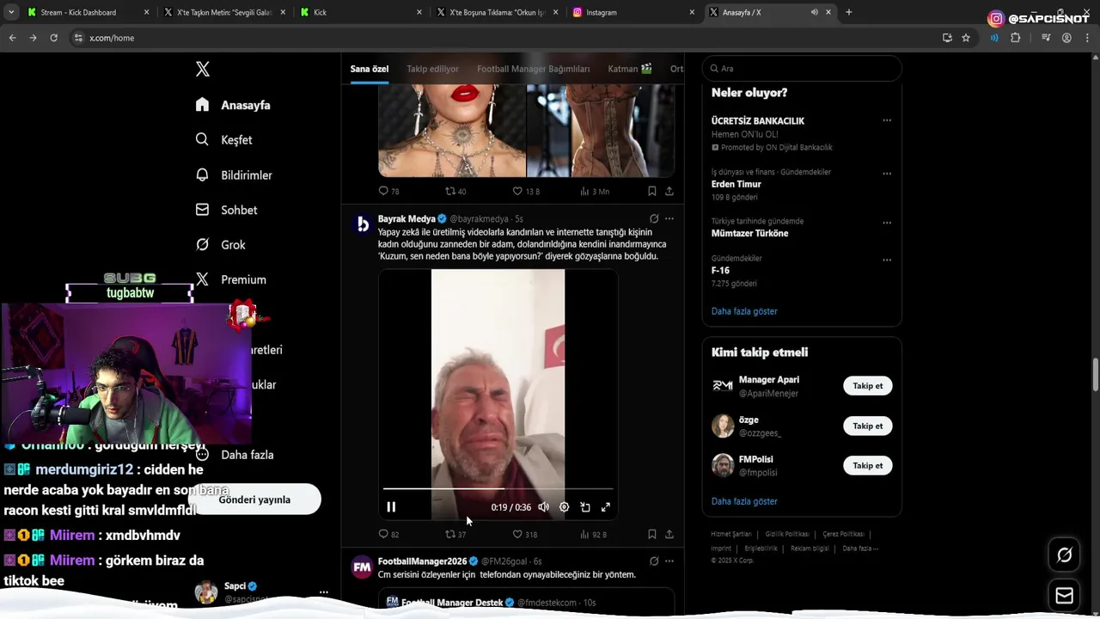Open a new browser tab
The height and width of the screenshot is (619, 1100).
(849, 12)
